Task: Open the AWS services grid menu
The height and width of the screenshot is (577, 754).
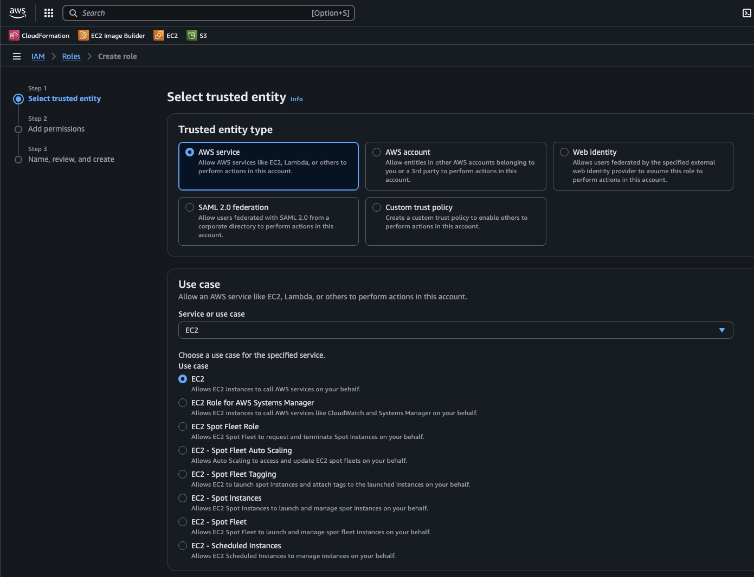Action: coord(48,12)
